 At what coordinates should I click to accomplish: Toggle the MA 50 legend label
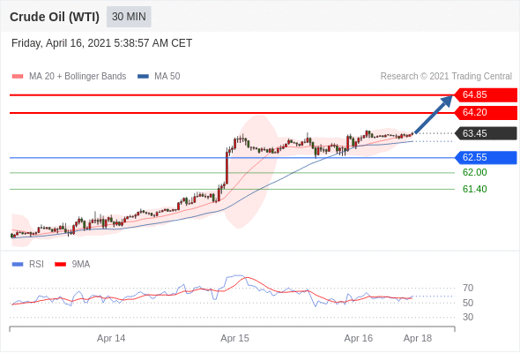167,77
